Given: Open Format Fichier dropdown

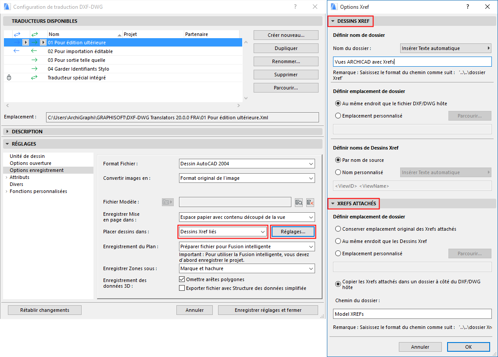Looking at the screenshot, I should click(247, 164).
